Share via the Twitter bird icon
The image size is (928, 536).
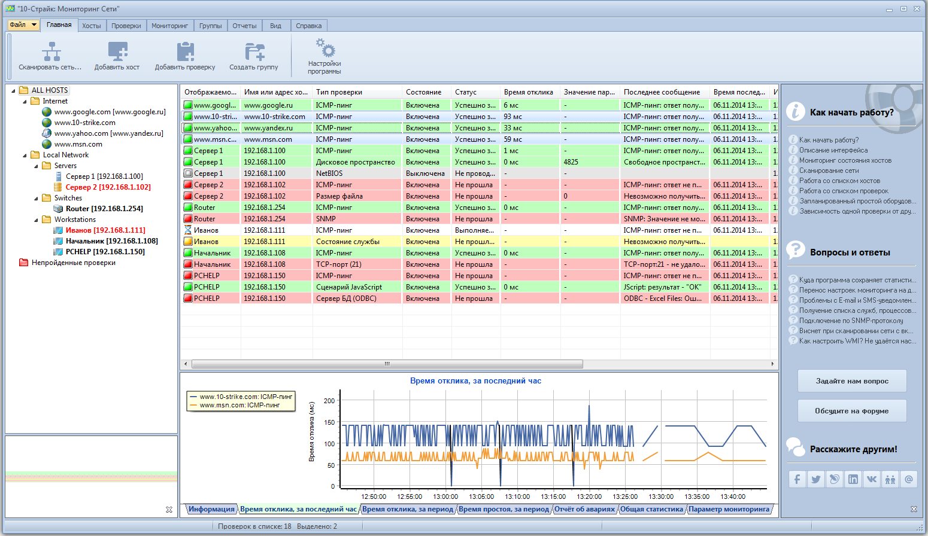(x=815, y=479)
